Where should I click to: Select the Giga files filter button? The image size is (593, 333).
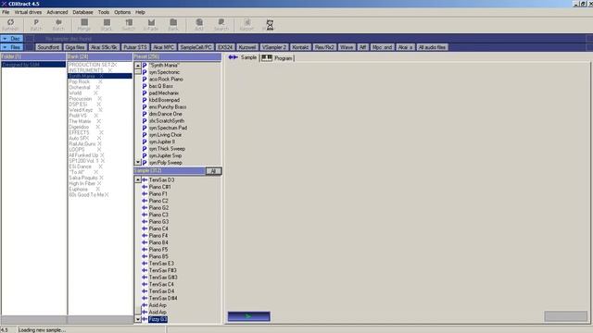click(x=74, y=47)
